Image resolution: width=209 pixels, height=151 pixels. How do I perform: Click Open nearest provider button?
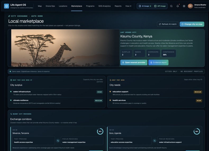pos(134,62)
